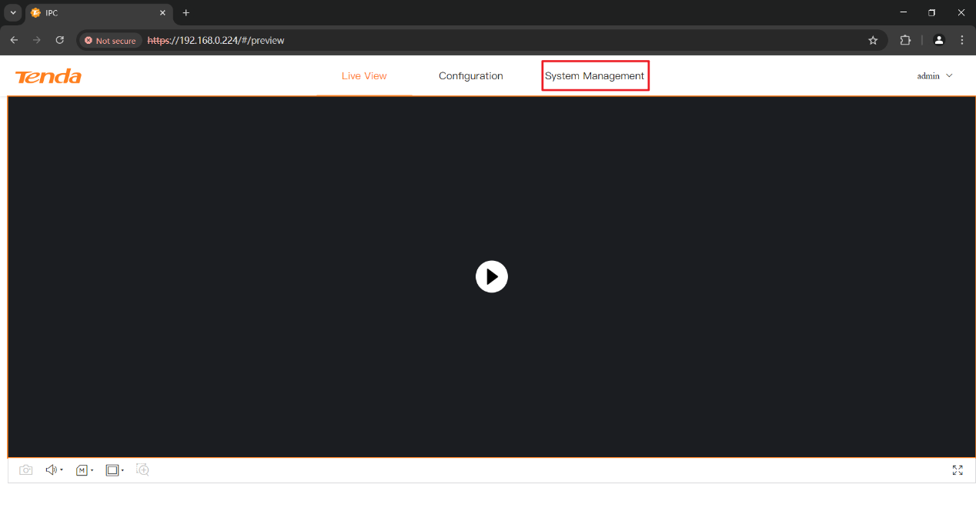
Task: Expand the admin user dropdown
Action: 934,76
